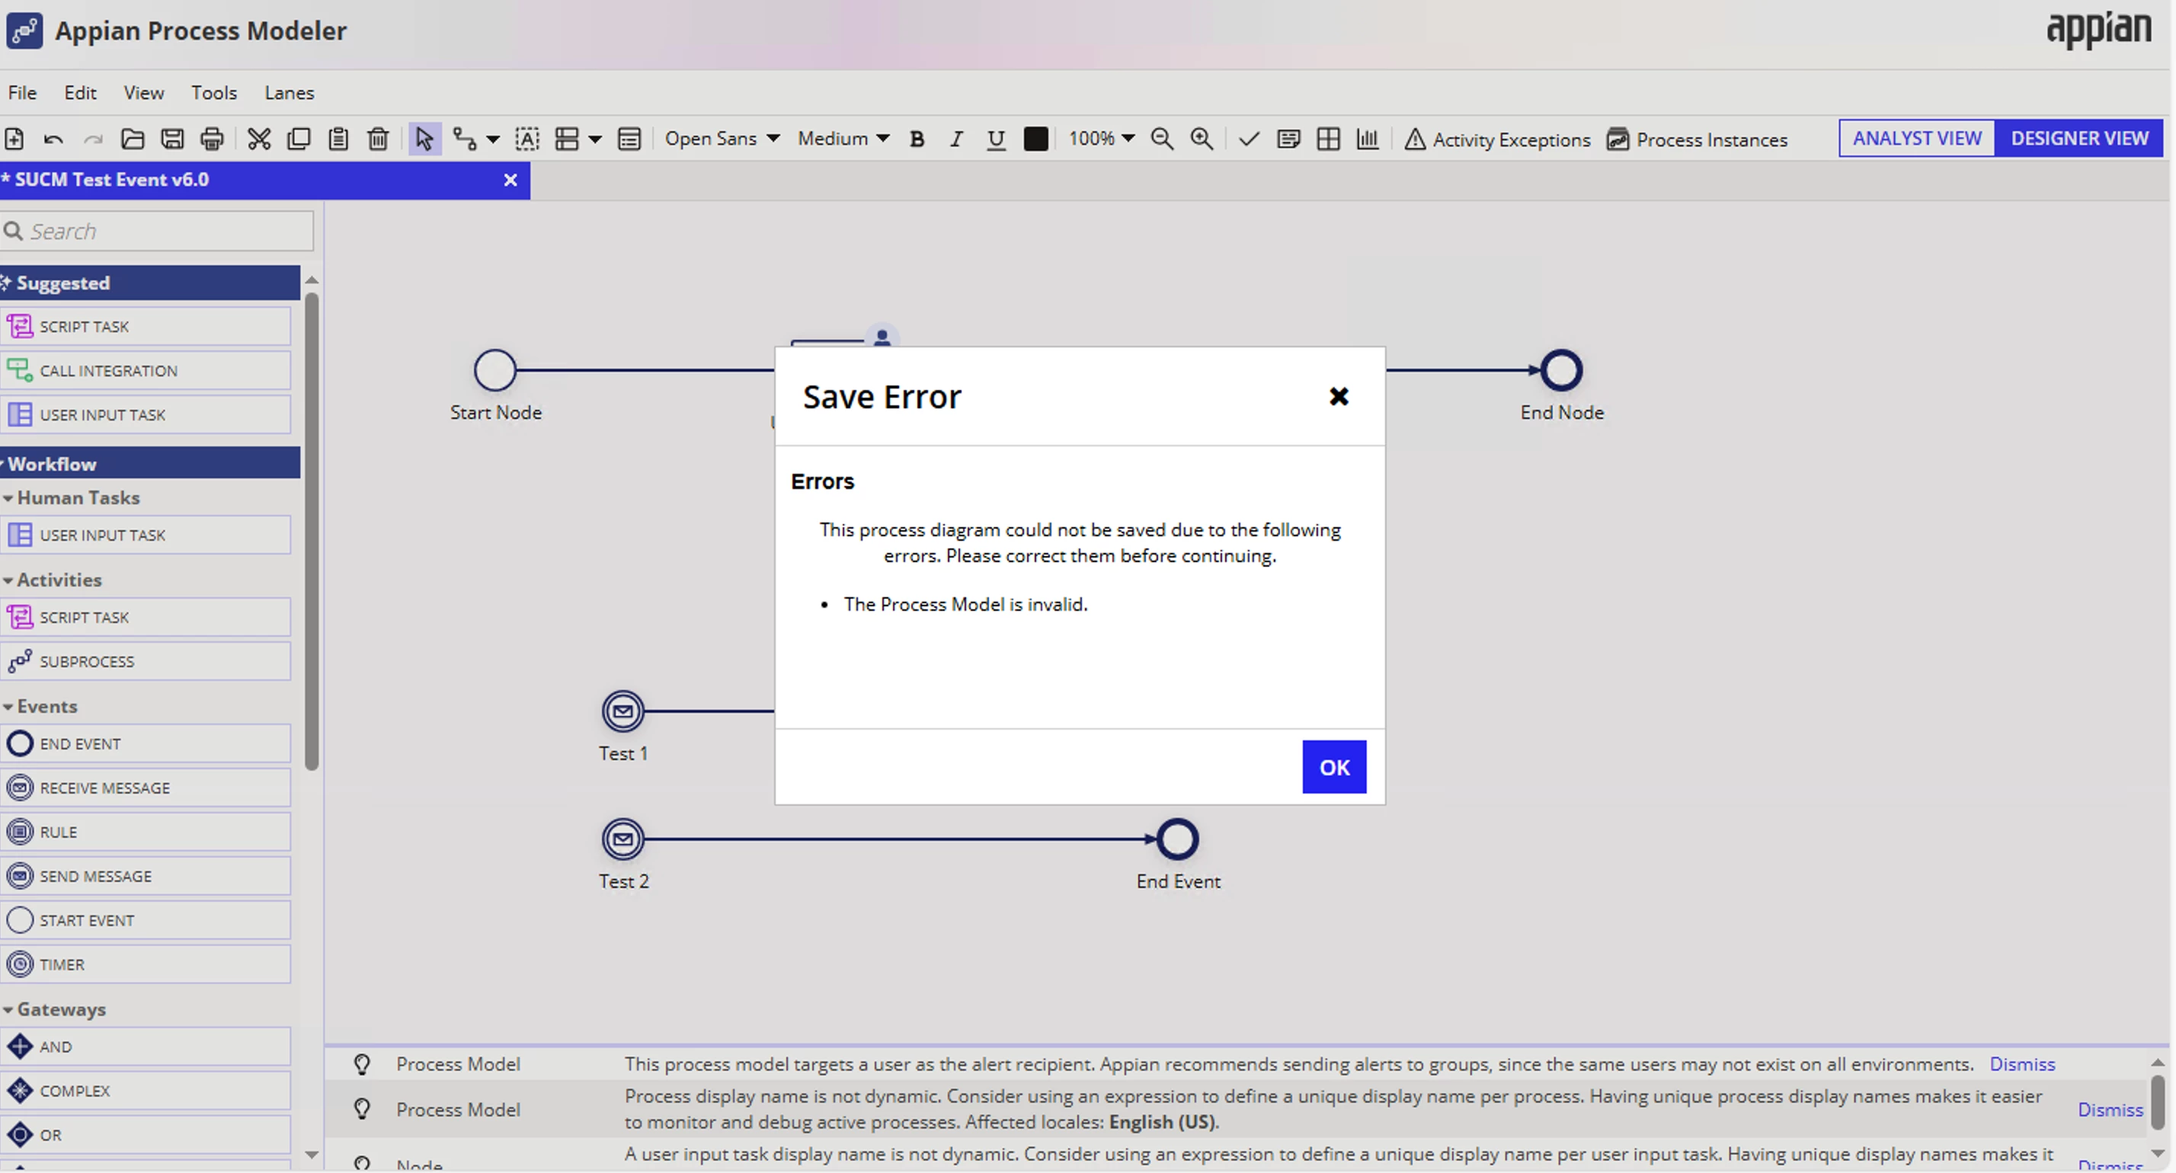Open the Tools menu

pos(213,92)
